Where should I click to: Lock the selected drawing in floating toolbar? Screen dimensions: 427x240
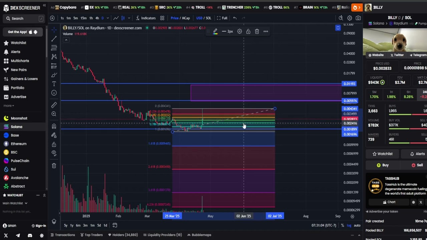[248, 31]
